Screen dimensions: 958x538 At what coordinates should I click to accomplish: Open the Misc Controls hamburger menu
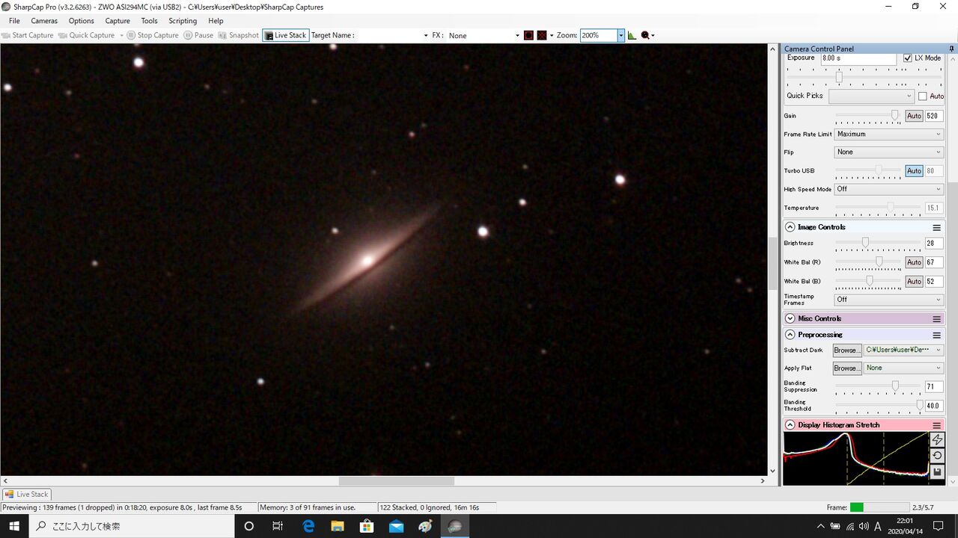tap(936, 318)
